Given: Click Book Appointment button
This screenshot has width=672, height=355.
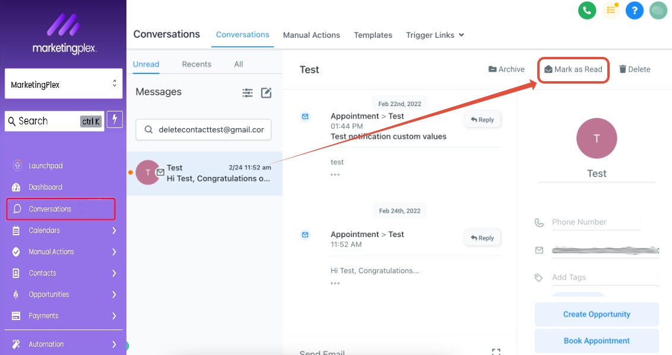Looking at the screenshot, I should coord(597,341).
